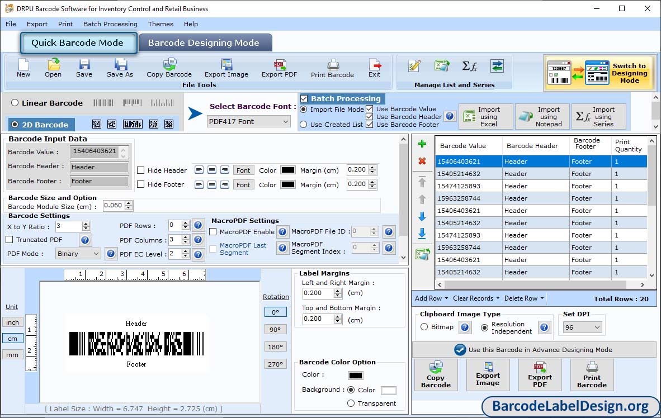Open the Export menu
Image resolution: width=661 pixels, height=418 pixels.
click(x=37, y=24)
